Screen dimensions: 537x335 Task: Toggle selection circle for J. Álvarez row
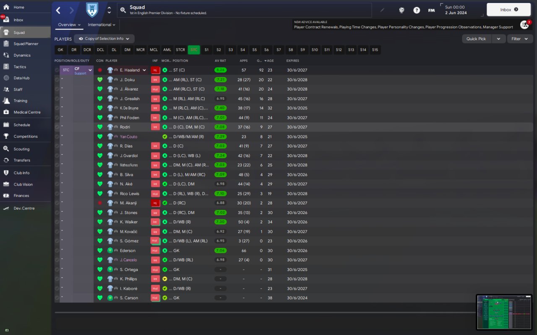57,89
